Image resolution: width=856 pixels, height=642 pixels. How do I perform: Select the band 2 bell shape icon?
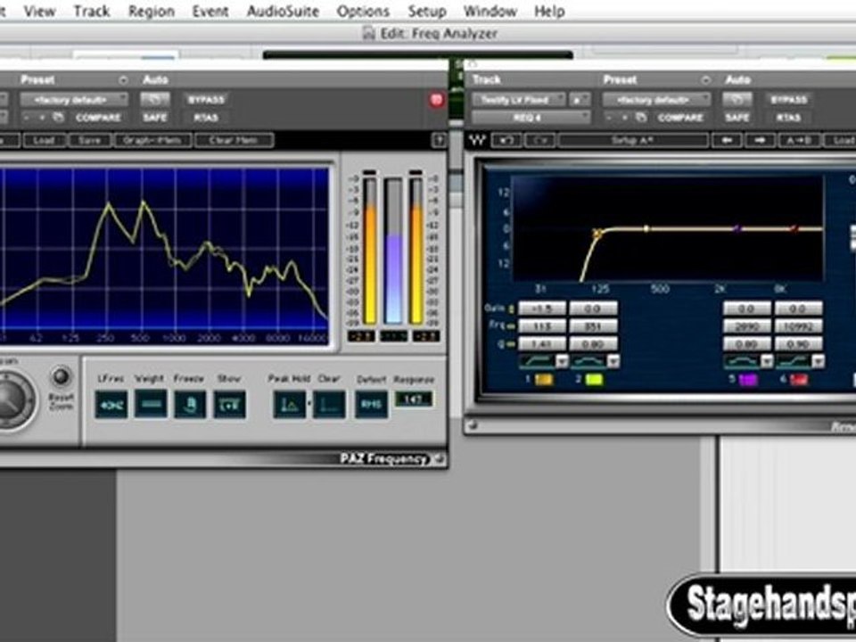[x=588, y=361]
